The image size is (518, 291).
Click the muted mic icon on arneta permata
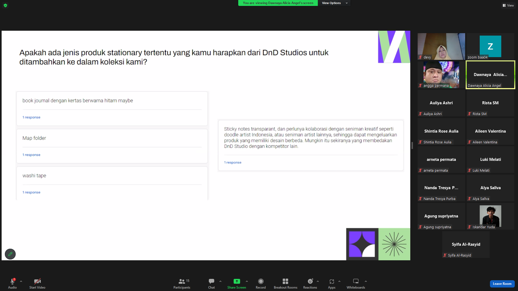pyautogui.click(x=420, y=170)
